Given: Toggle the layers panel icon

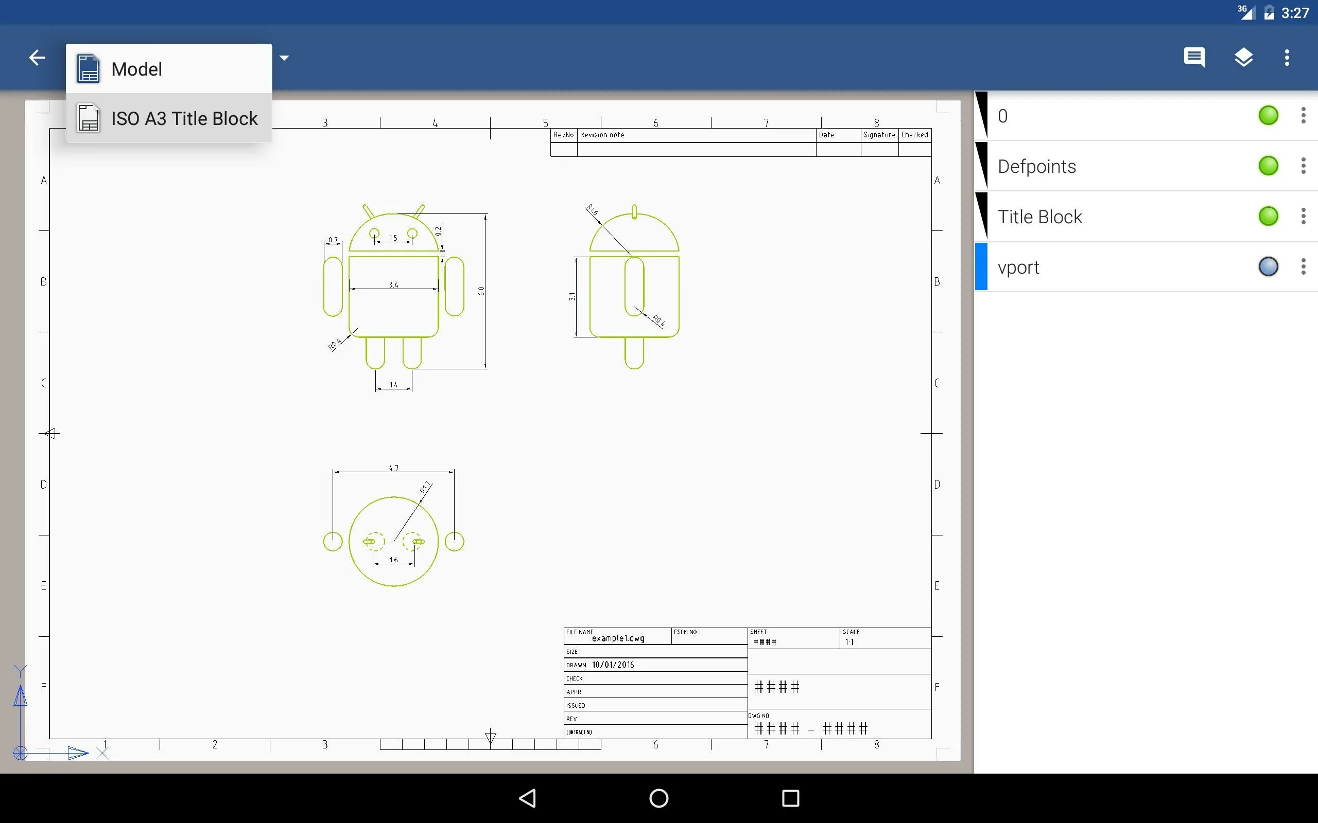Looking at the screenshot, I should [x=1243, y=57].
